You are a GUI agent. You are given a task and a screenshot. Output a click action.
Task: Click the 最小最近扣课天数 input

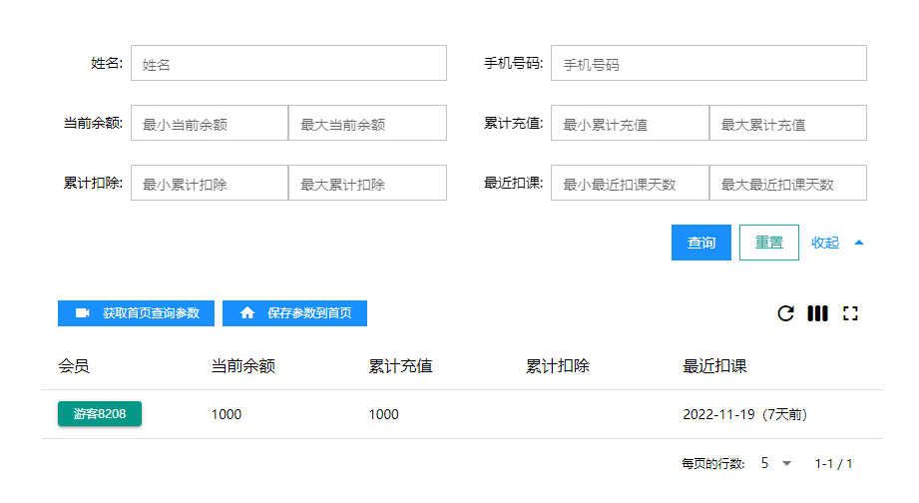[630, 184]
